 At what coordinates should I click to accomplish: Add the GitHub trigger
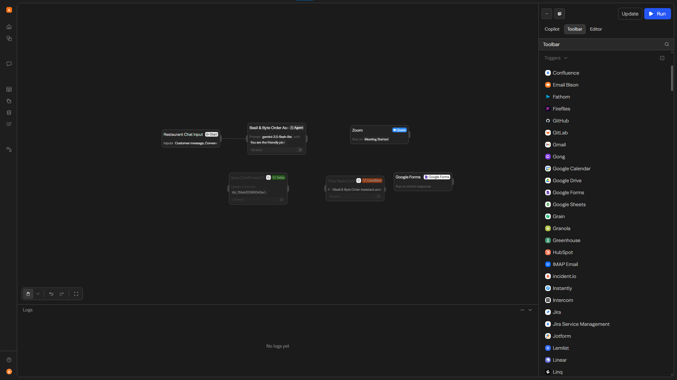(x=561, y=121)
